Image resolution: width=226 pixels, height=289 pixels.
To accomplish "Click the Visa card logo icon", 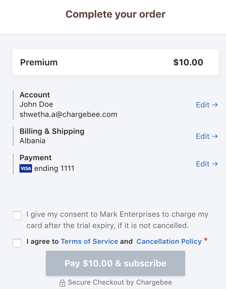I will point(26,169).
